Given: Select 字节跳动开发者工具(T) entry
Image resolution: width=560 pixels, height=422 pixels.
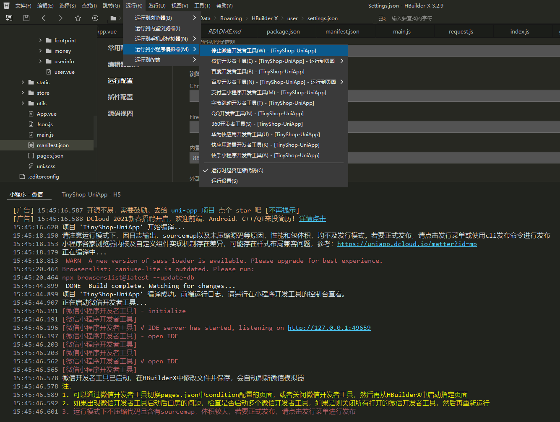Looking at the screenshot, I should 273,103.
